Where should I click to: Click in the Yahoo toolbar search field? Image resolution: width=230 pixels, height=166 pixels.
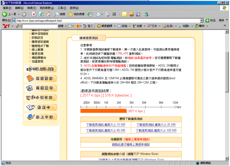(39, 26)
